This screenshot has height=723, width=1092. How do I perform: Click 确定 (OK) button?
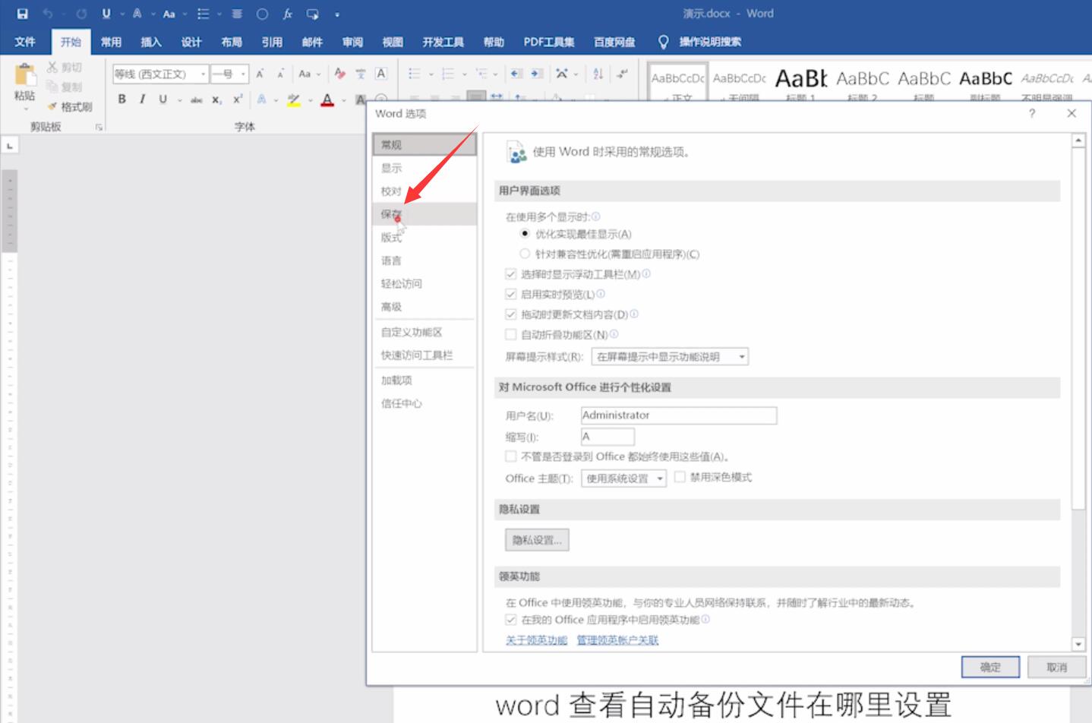click(990, 667)
